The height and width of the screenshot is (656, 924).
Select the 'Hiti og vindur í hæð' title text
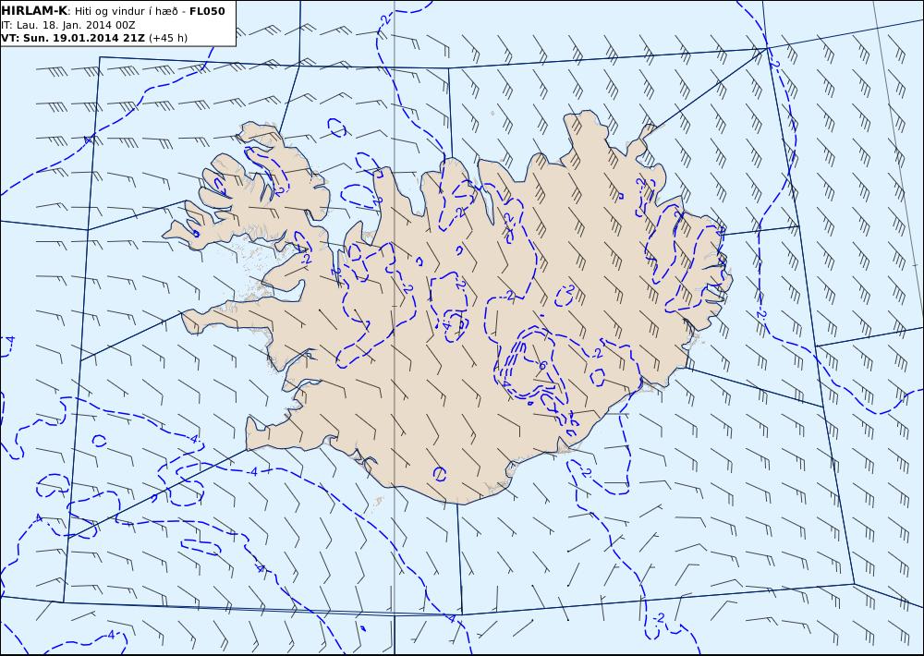(128, 11)
